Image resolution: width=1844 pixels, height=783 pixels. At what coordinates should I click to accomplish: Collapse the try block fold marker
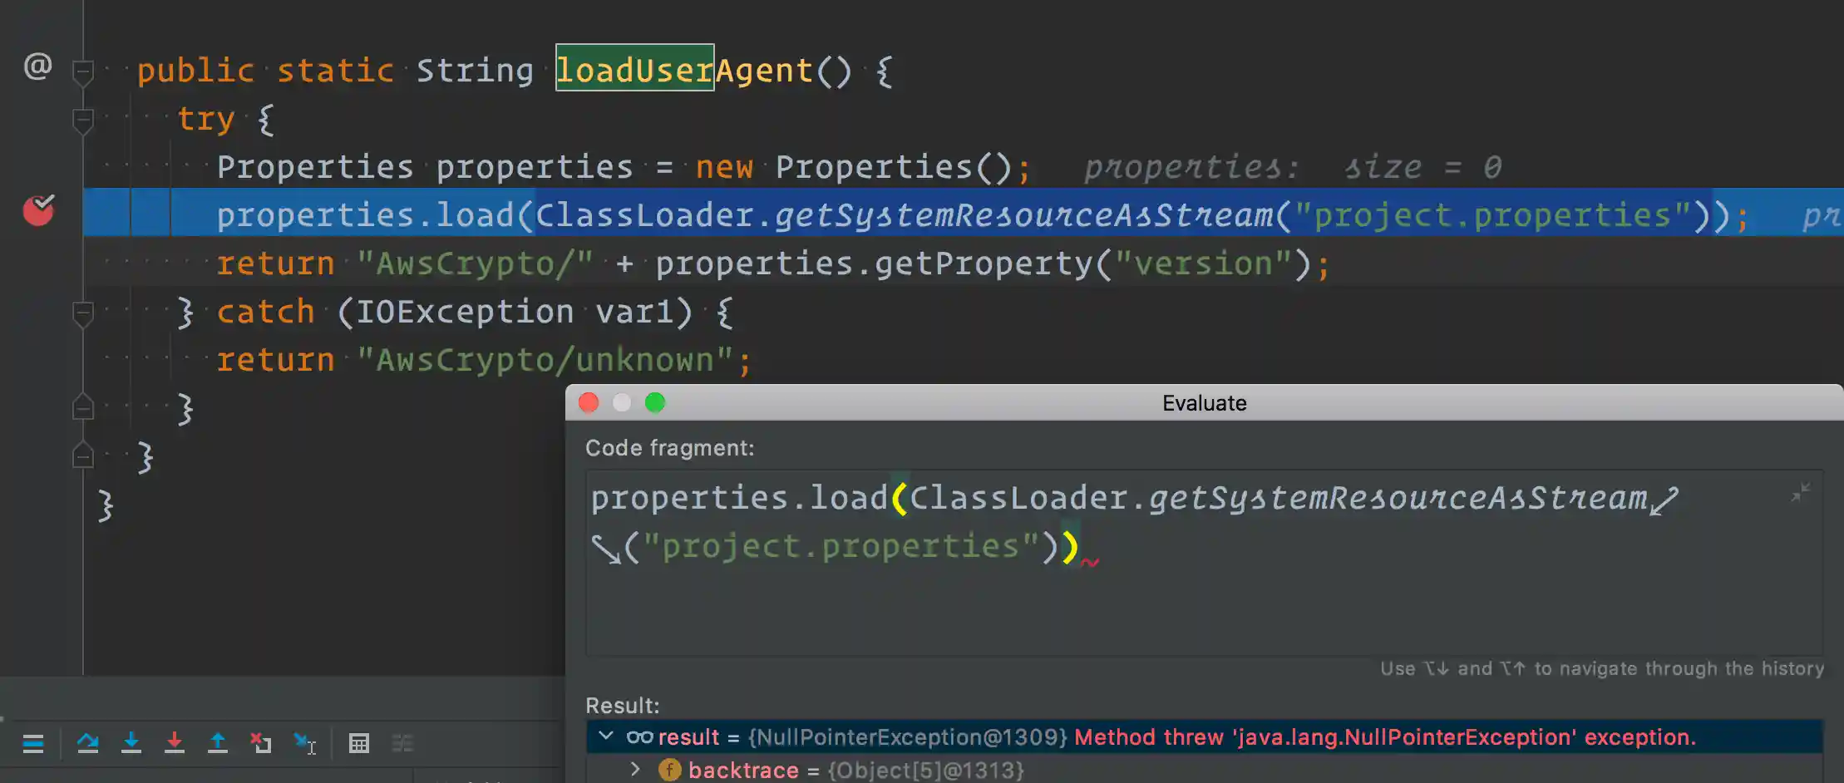(82, 120)
